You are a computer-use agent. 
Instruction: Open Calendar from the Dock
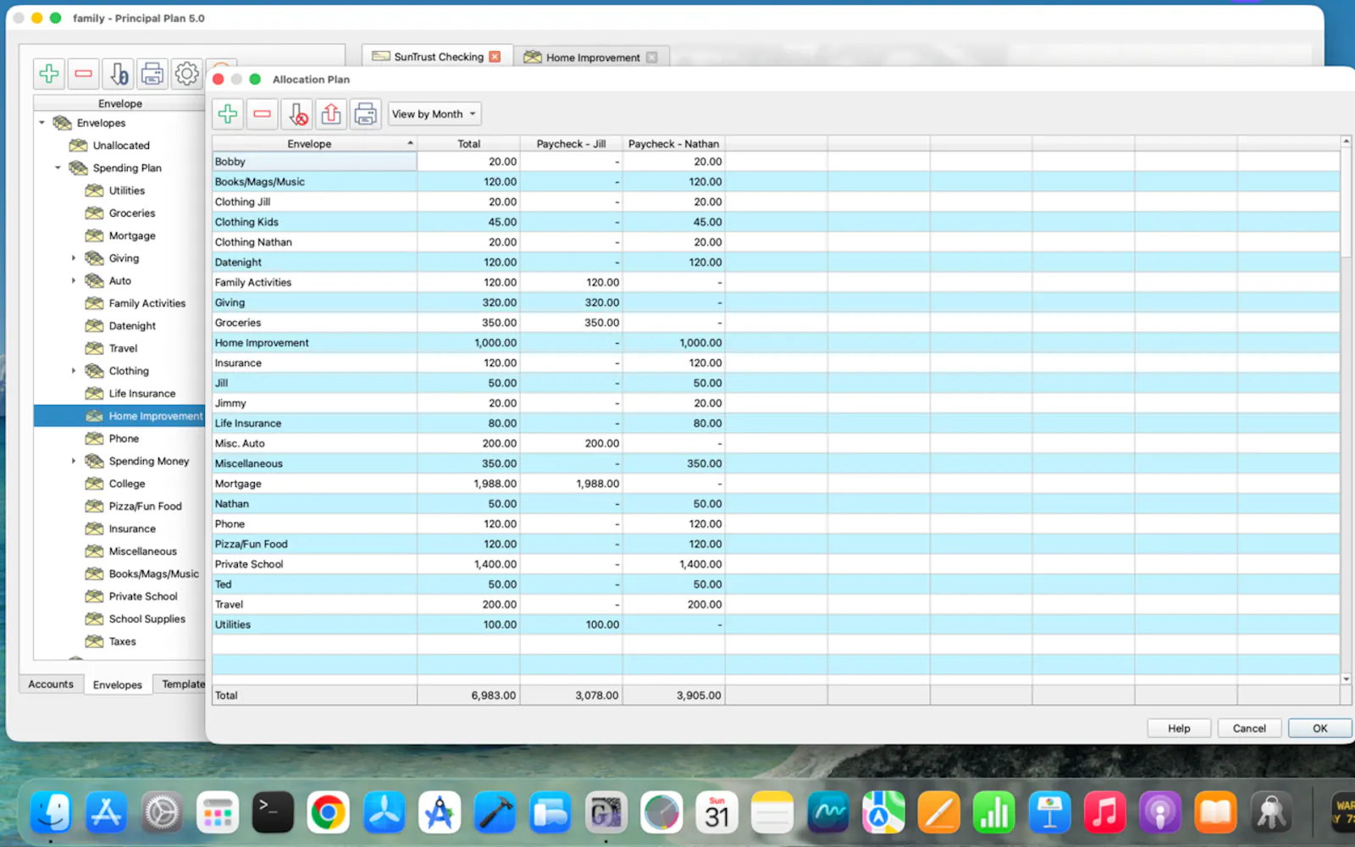716,813
